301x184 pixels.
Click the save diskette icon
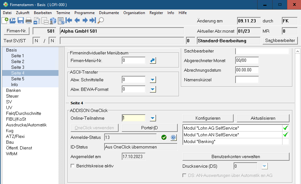20,20
